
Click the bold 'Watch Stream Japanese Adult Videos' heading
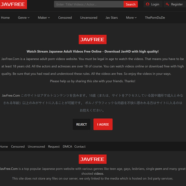pos(93,51)
